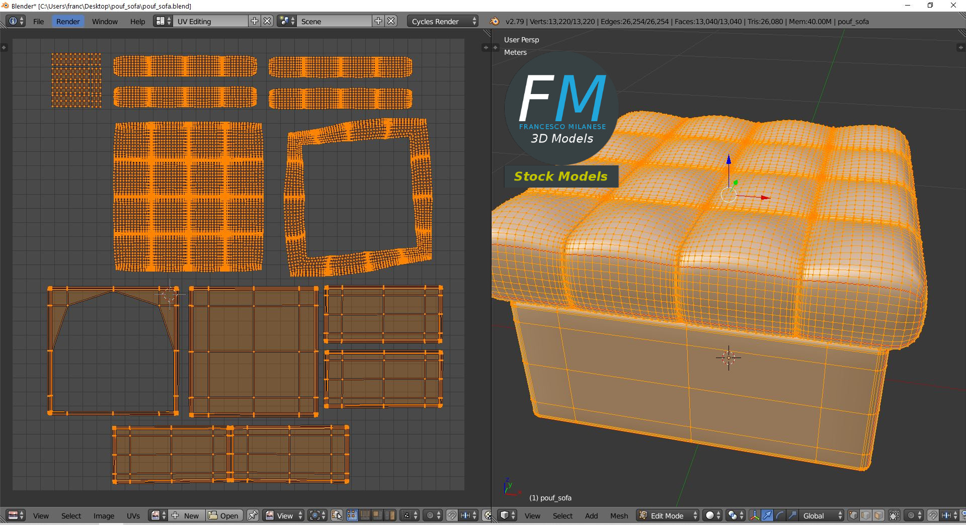The height and width of the screenshot is (525, 966).
Task: Enable rotate manipulator in 3D view
Action: pyautogui.click(x=779, y=515)
